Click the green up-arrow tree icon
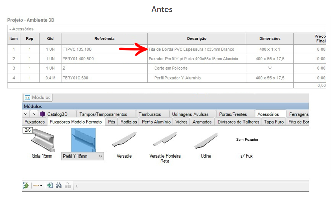Viewport: 334px width, 198px height. 26,186
